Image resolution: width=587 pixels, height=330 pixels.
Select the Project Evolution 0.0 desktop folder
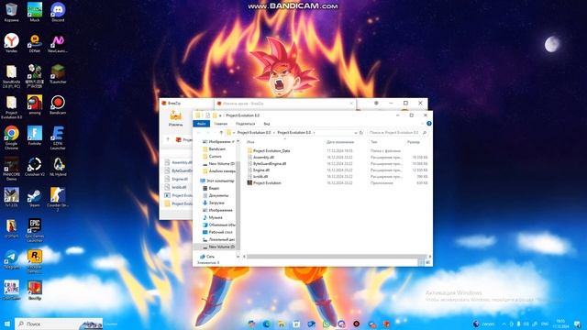(11, 106)
